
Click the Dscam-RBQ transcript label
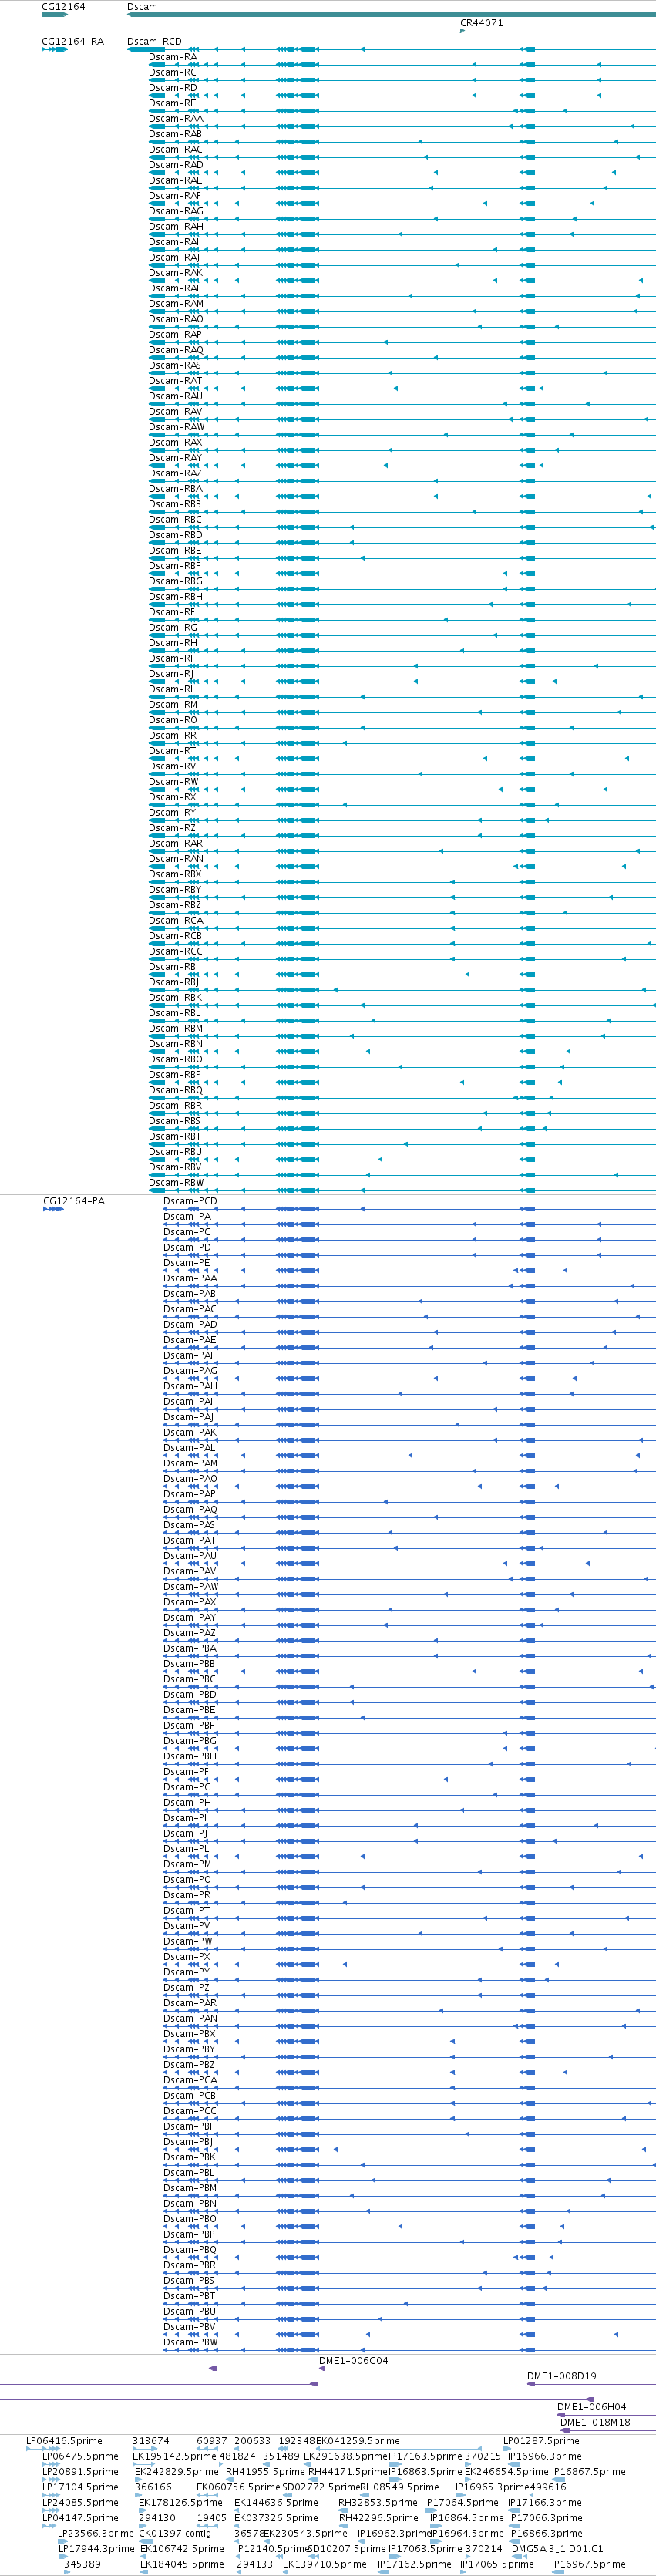pos(175,1090)
